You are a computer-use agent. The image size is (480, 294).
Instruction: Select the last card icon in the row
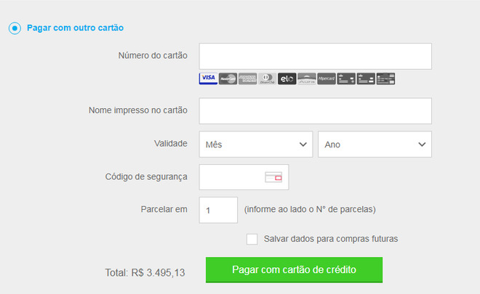[x=385, y=78]
